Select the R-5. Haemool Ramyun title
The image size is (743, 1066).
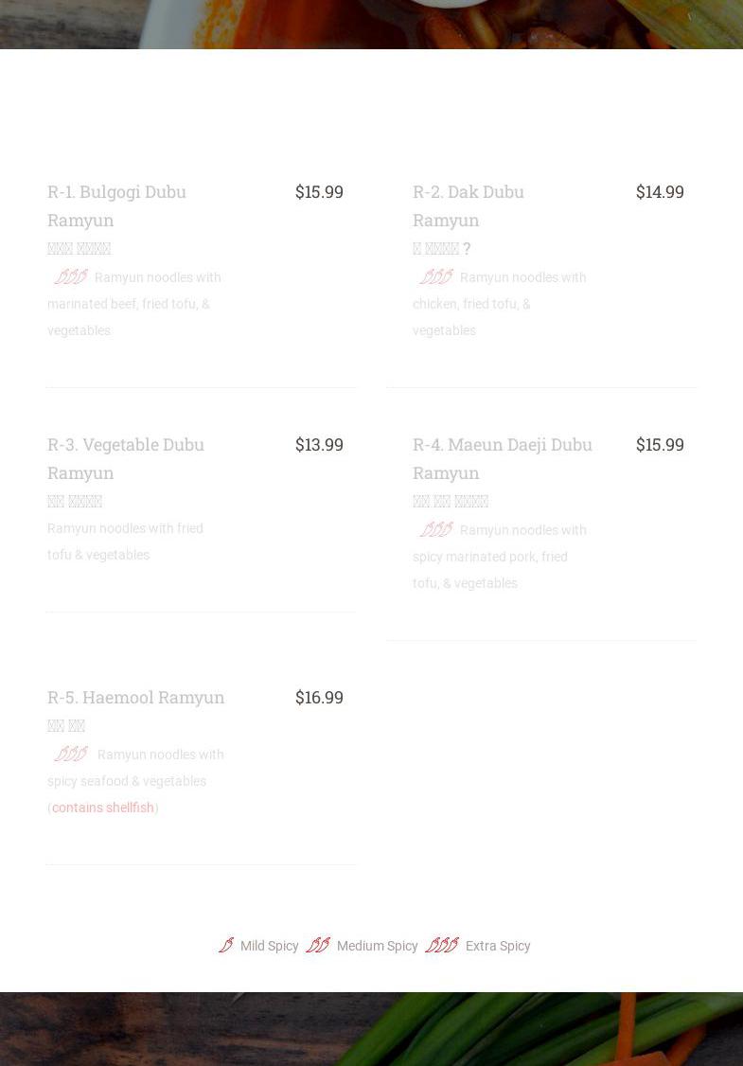pyautogui.click(x=135, y=697)
